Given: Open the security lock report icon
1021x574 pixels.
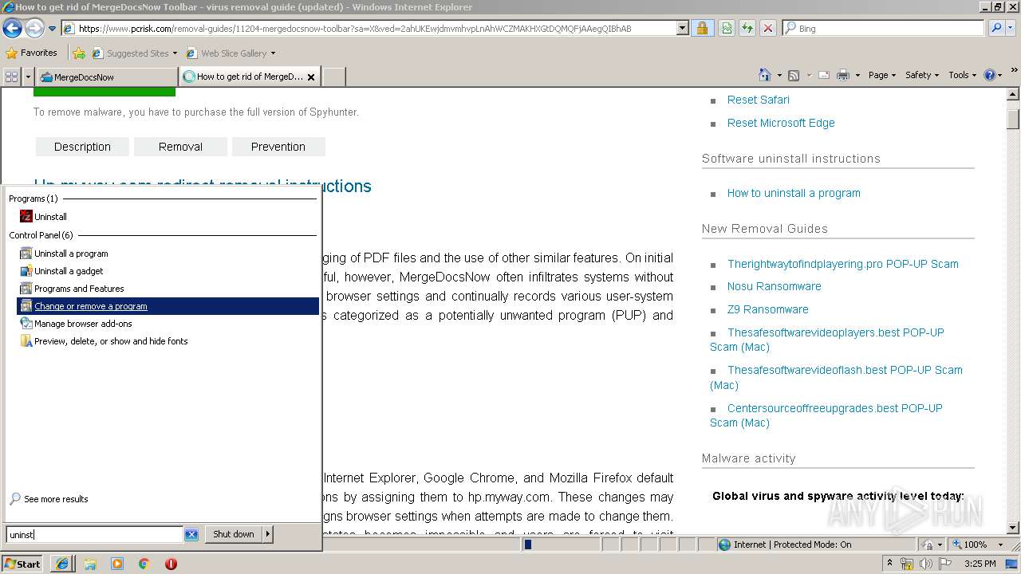Looking at the screenshot, I should pyautogui.click(x=702, y=28).
